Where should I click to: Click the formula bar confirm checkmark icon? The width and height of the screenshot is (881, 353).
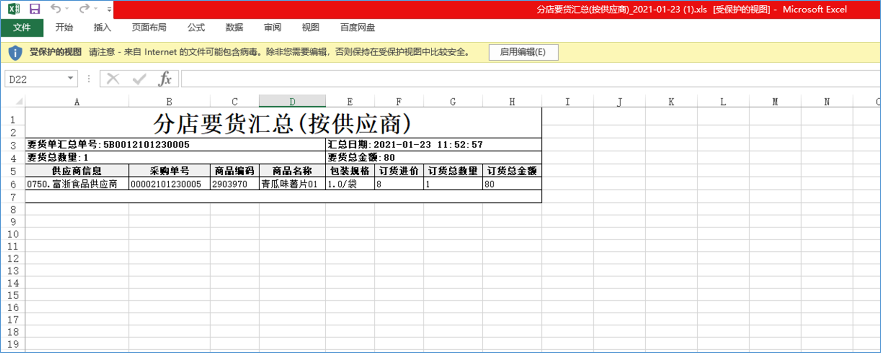pos(140,79)
